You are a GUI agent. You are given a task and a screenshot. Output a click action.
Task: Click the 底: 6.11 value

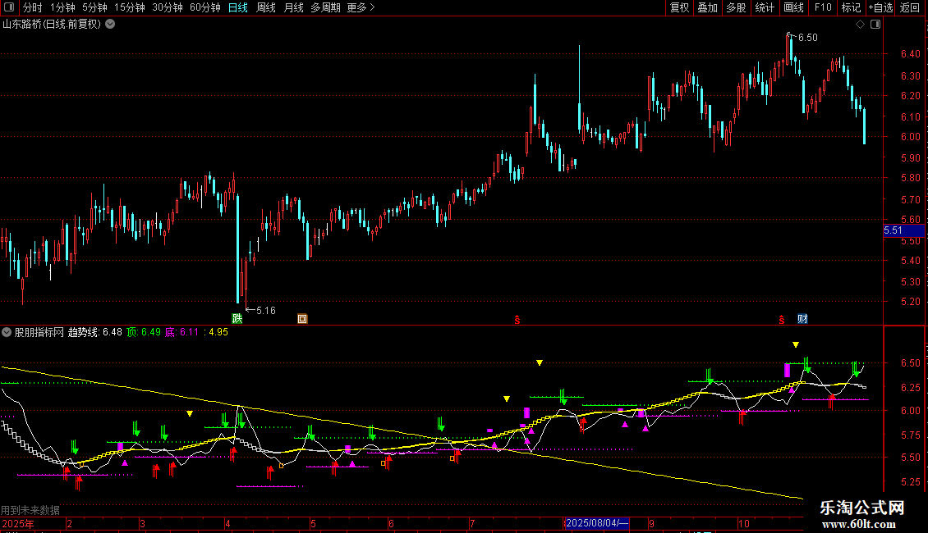[x=181, y=332]
